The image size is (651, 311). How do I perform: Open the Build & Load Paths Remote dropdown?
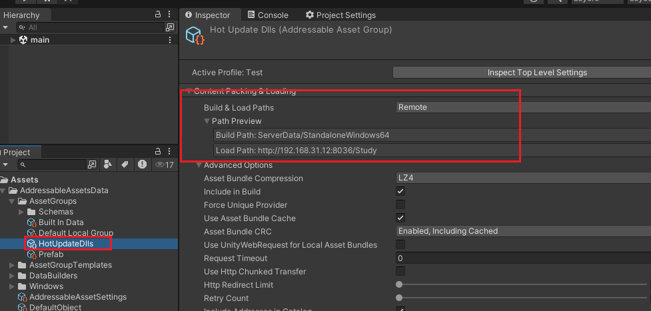point(523,107)
